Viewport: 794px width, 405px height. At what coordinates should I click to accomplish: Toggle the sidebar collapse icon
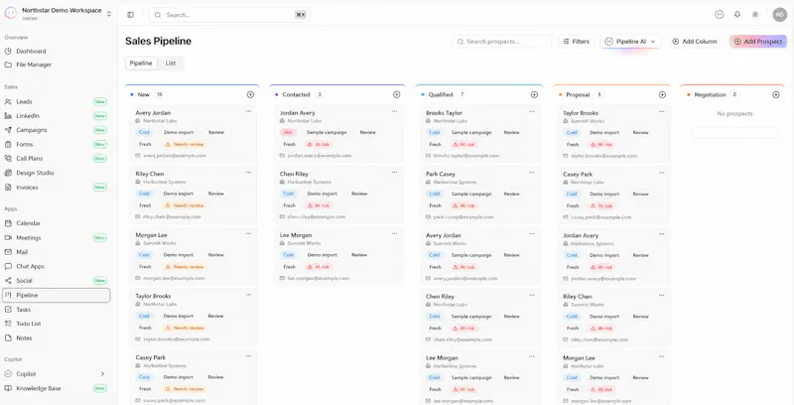click(x=131, y=15)
